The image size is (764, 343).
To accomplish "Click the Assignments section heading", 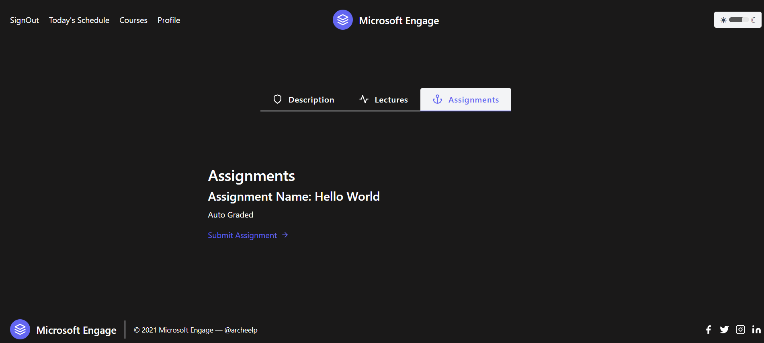I will pyautogui.click(x=252, y=176).
